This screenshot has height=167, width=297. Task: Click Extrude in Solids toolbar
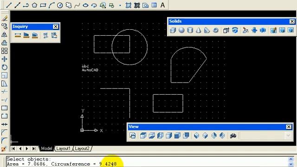[x=226, y=30]
